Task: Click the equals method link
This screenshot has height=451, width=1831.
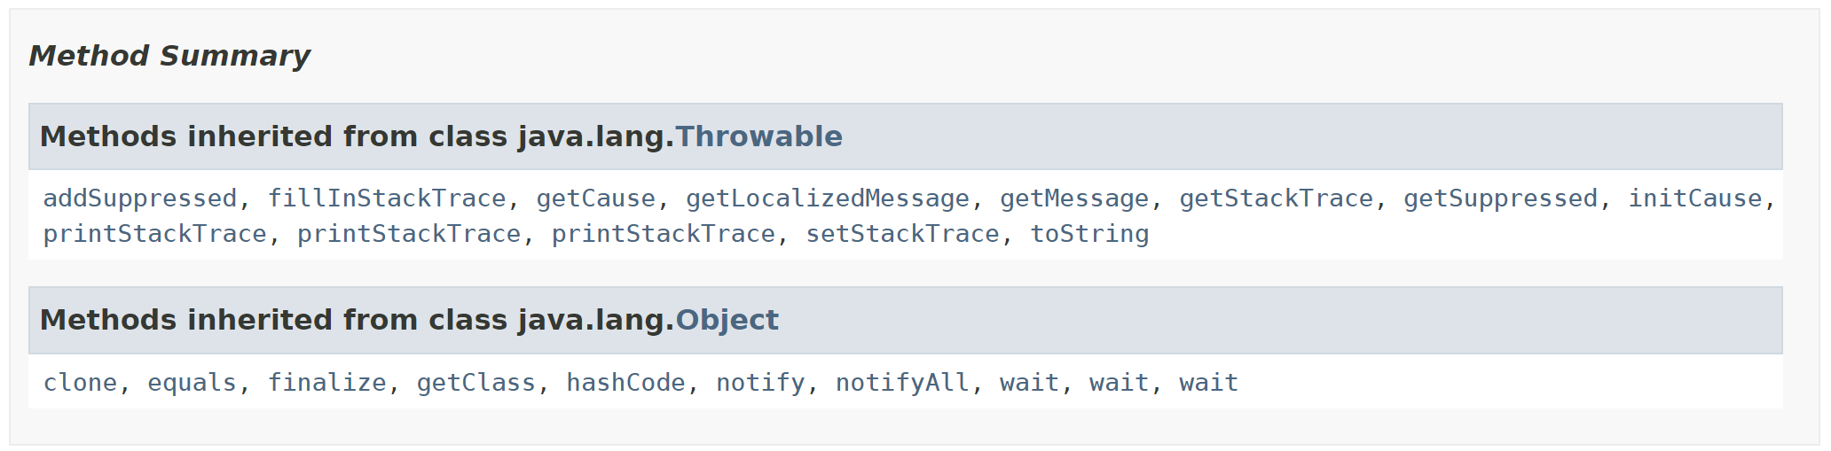Action: (x=192, y=383)
